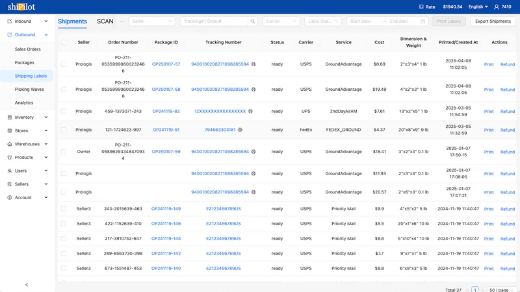Click the Rate calculator icon
Screen dimensions: 520x292
(x=421, y=6)
